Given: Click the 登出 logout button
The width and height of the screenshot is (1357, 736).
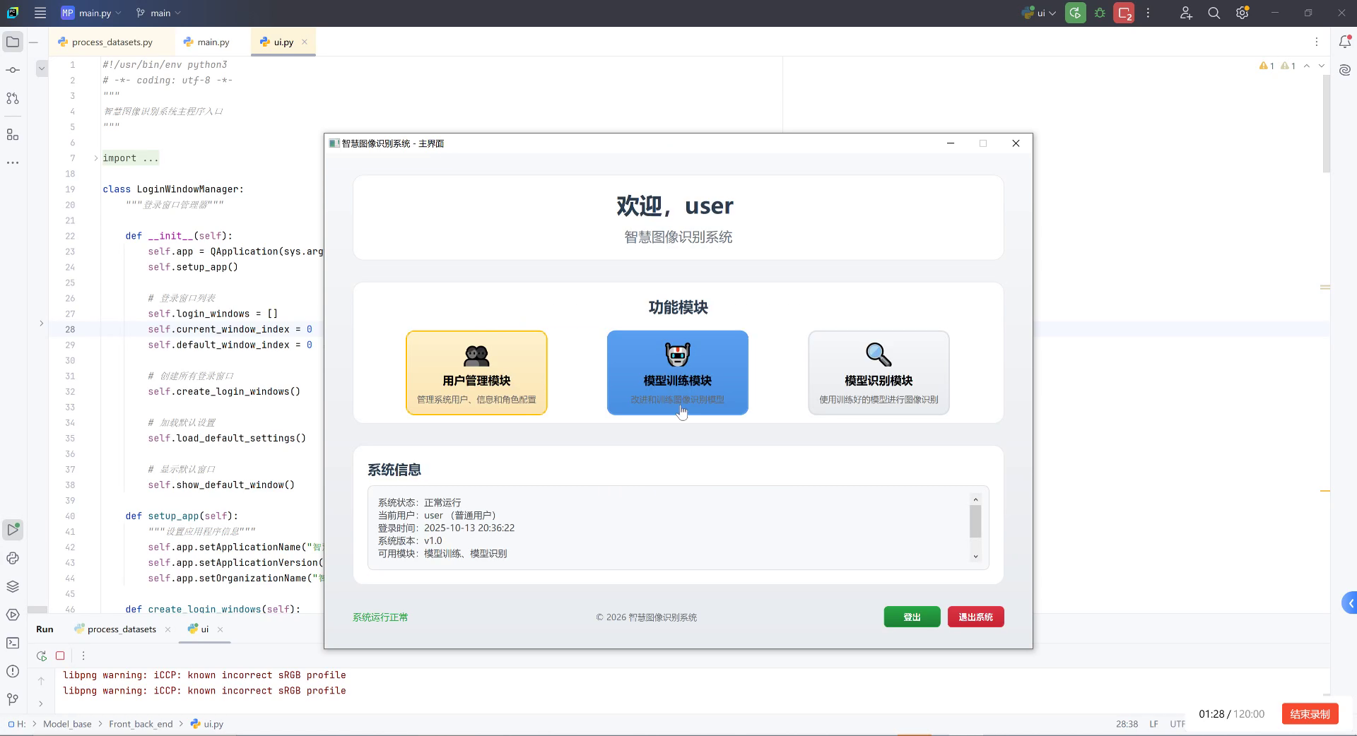Looking at the screenshot, I should click(911, 617).
